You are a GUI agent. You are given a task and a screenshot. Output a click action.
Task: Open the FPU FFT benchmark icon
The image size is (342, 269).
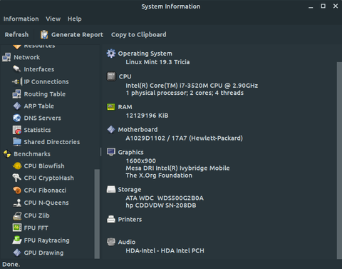coord(17,228)
